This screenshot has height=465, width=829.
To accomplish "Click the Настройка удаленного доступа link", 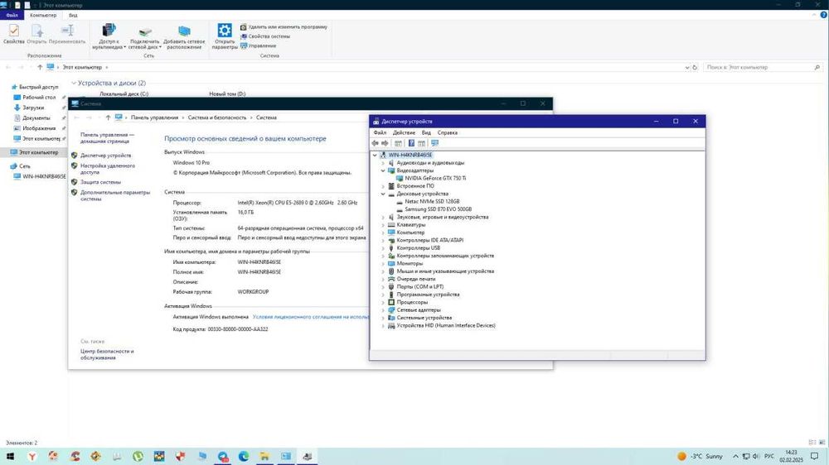I will (x=107, y=169).
